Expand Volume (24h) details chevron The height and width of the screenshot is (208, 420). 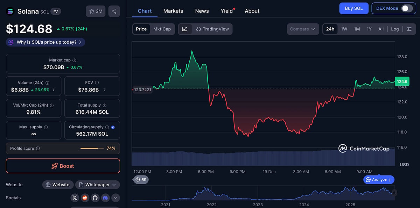[54, 90]
